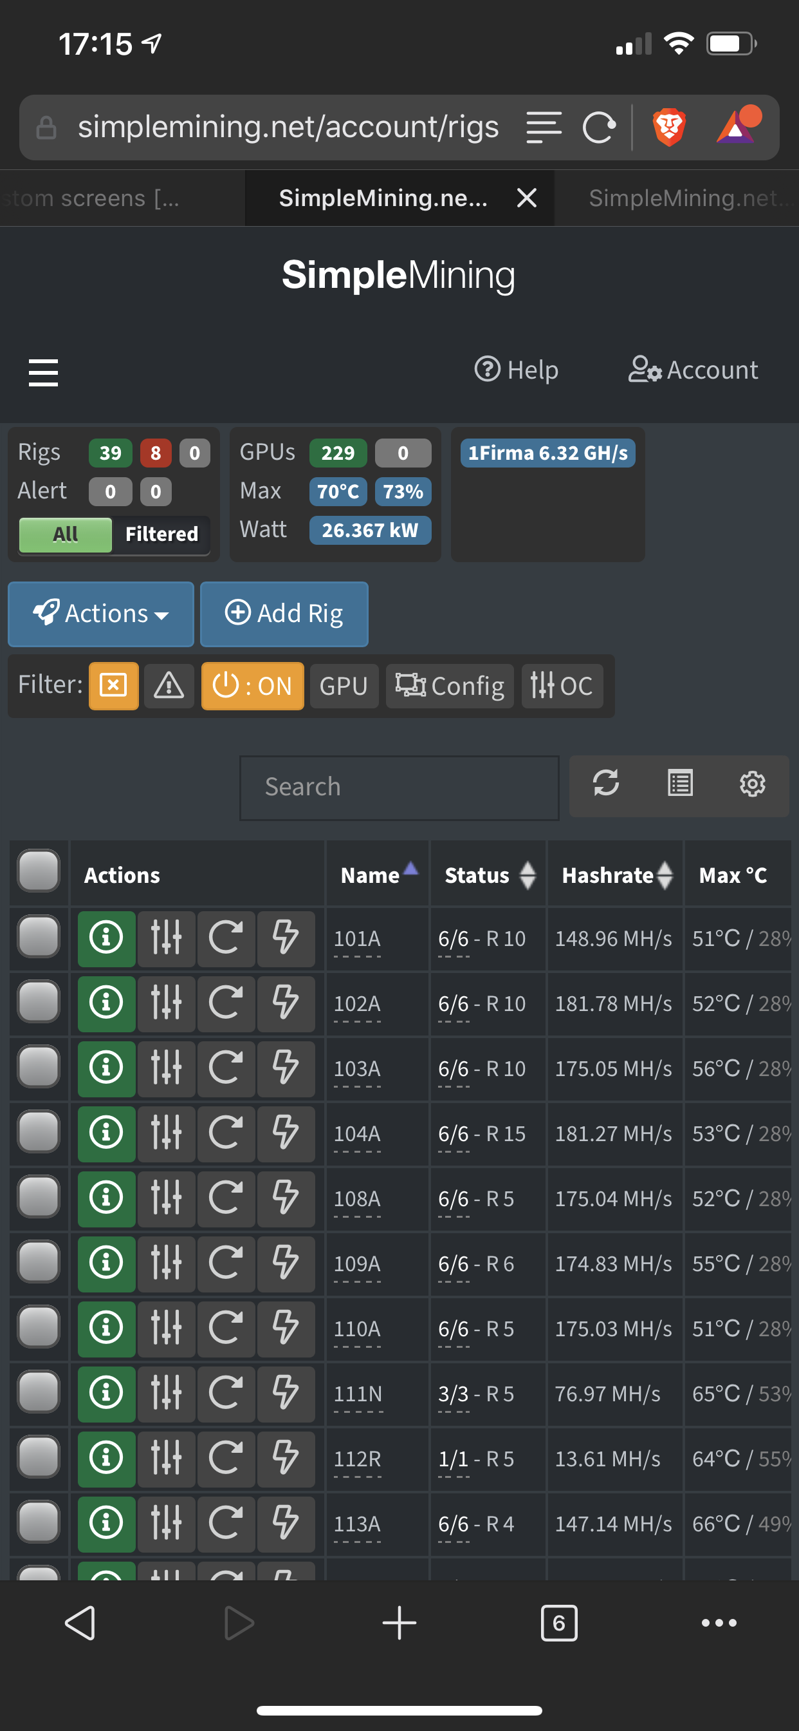Open overclock sliders for rig 113A

coord(166,1524)
